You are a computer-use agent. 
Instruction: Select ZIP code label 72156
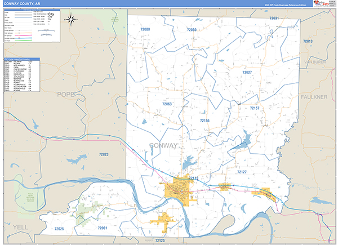(204, 121)
